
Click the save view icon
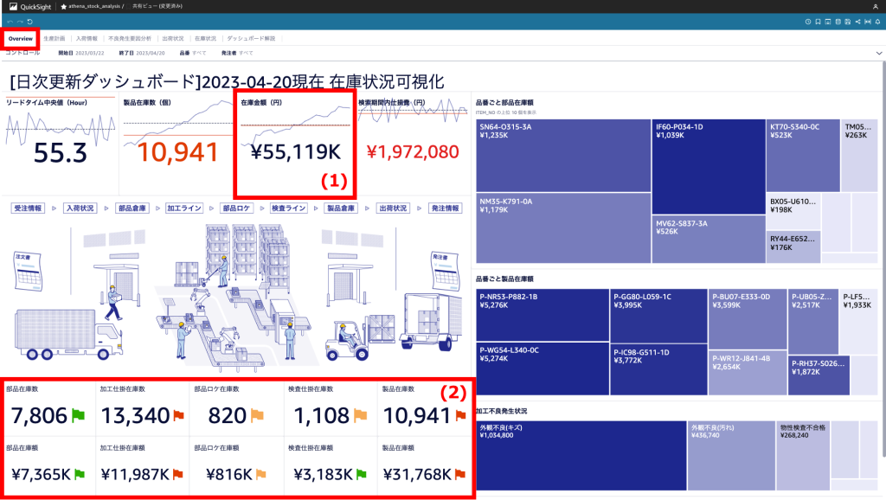click(x=848, y=22)
